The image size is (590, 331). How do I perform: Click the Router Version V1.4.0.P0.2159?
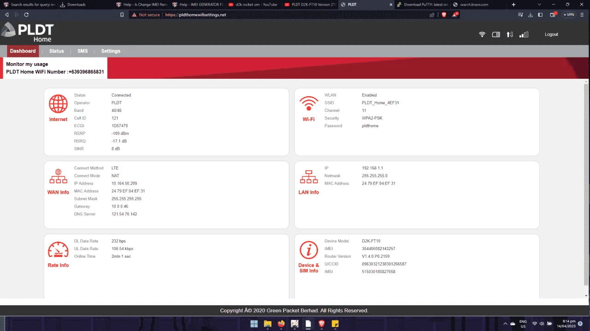tap(376, 256)
